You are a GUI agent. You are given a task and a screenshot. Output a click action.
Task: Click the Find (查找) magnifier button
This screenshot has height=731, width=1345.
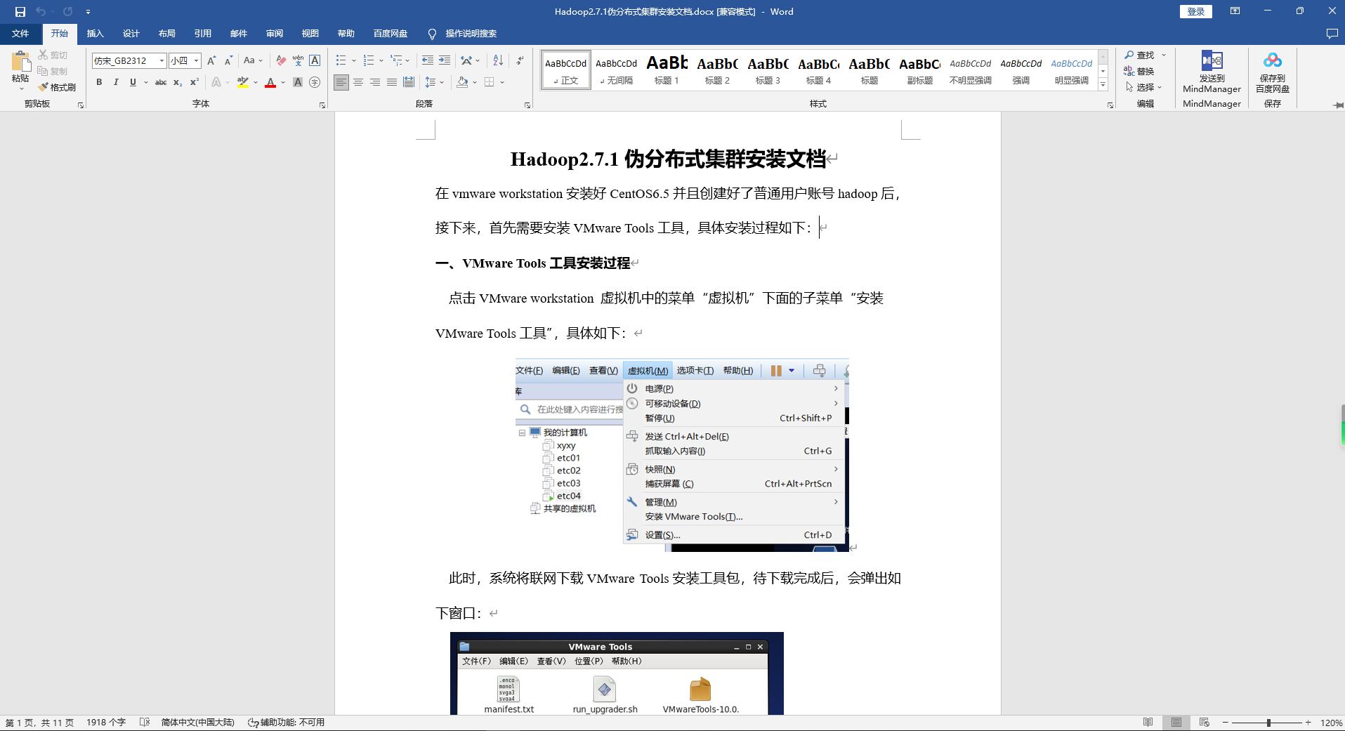point(1139,55)
